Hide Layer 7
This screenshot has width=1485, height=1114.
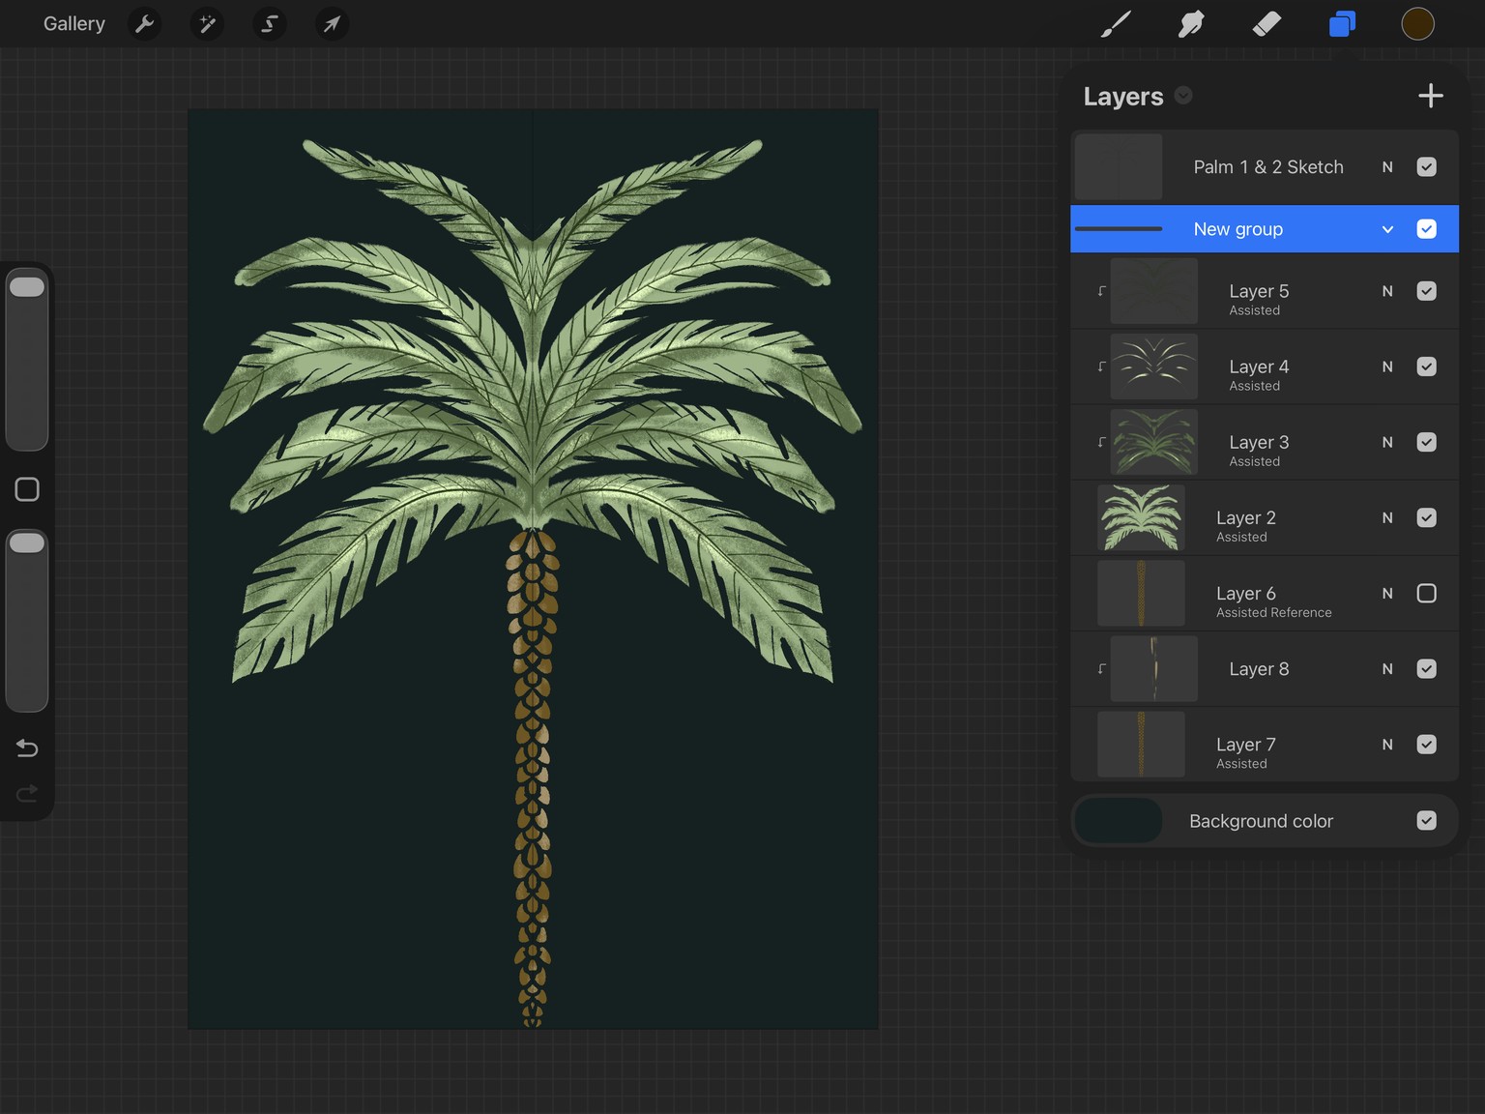coord(1426,744)
